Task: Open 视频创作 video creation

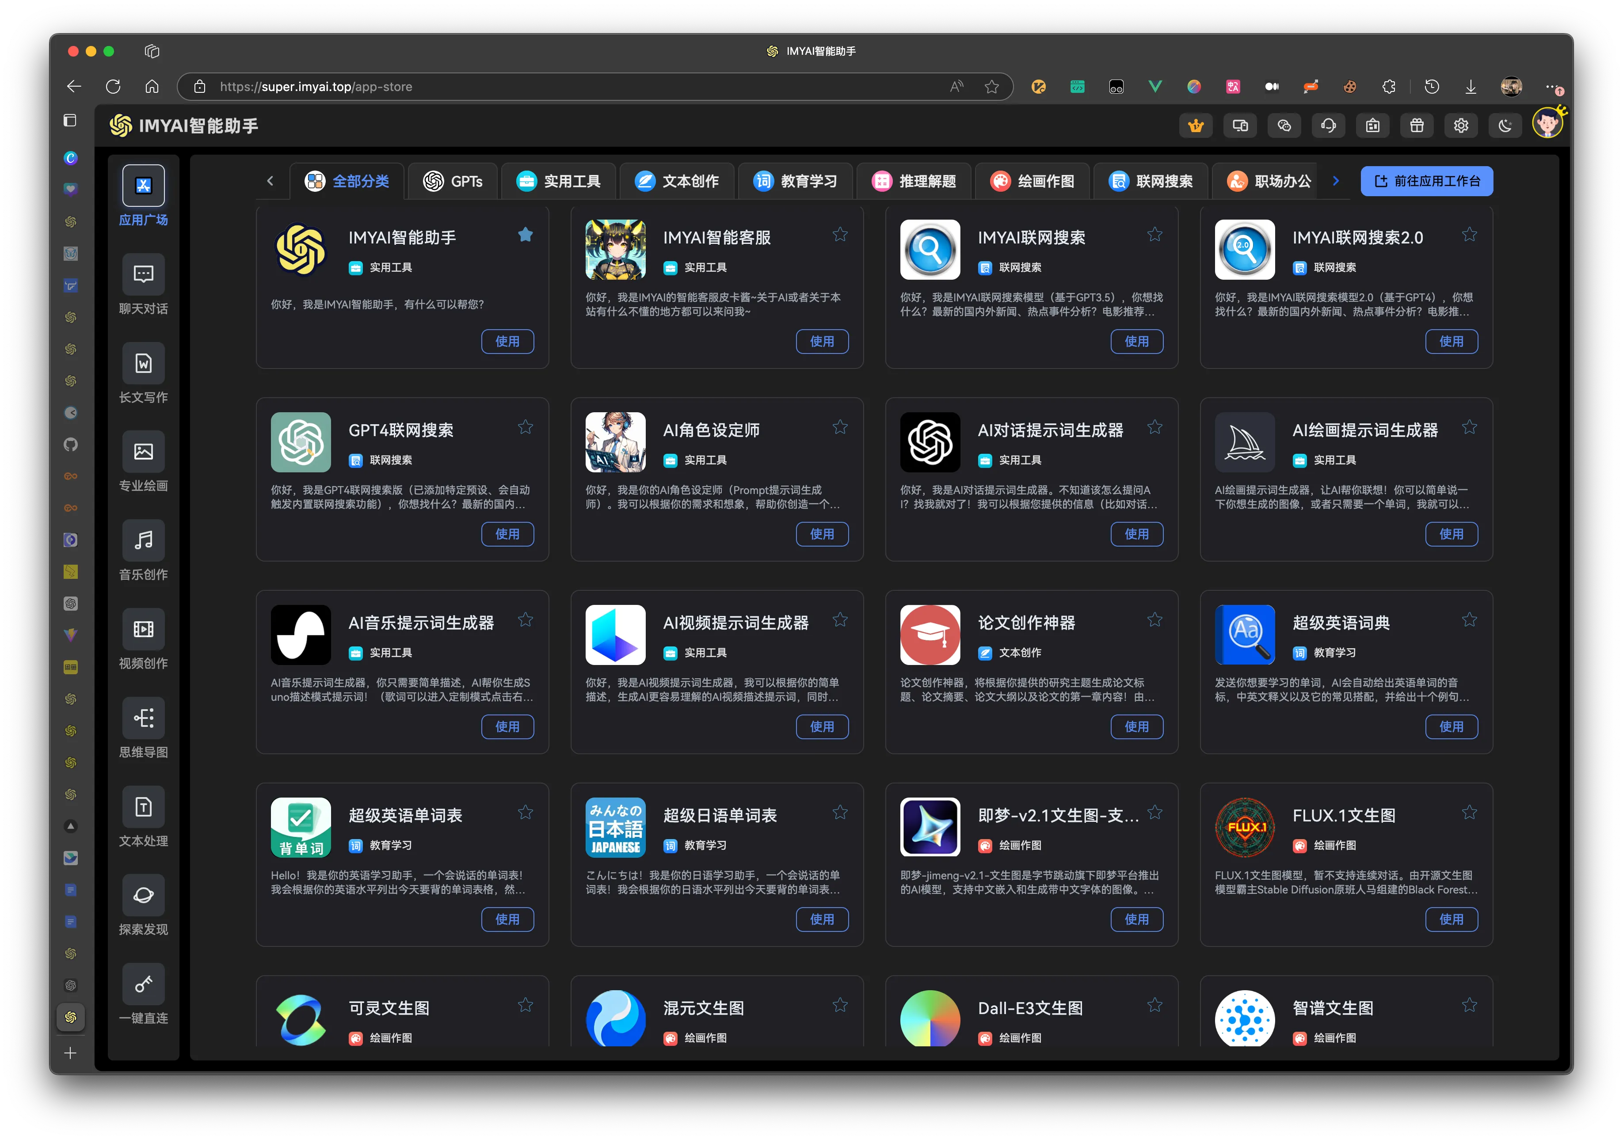Action: [x=144, y=640]
